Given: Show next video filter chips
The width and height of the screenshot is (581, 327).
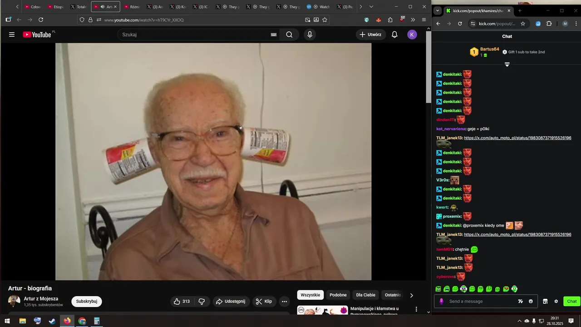Looking at the screenshot, I should pos(412,295).
